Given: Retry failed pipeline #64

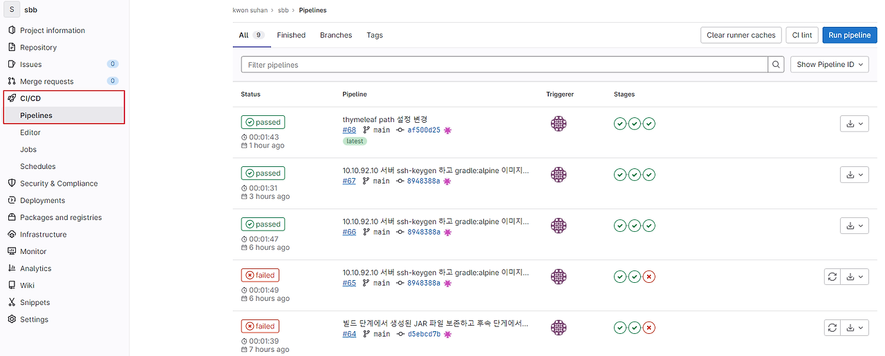Looking at the screenshot, I should tap(832, 327).
